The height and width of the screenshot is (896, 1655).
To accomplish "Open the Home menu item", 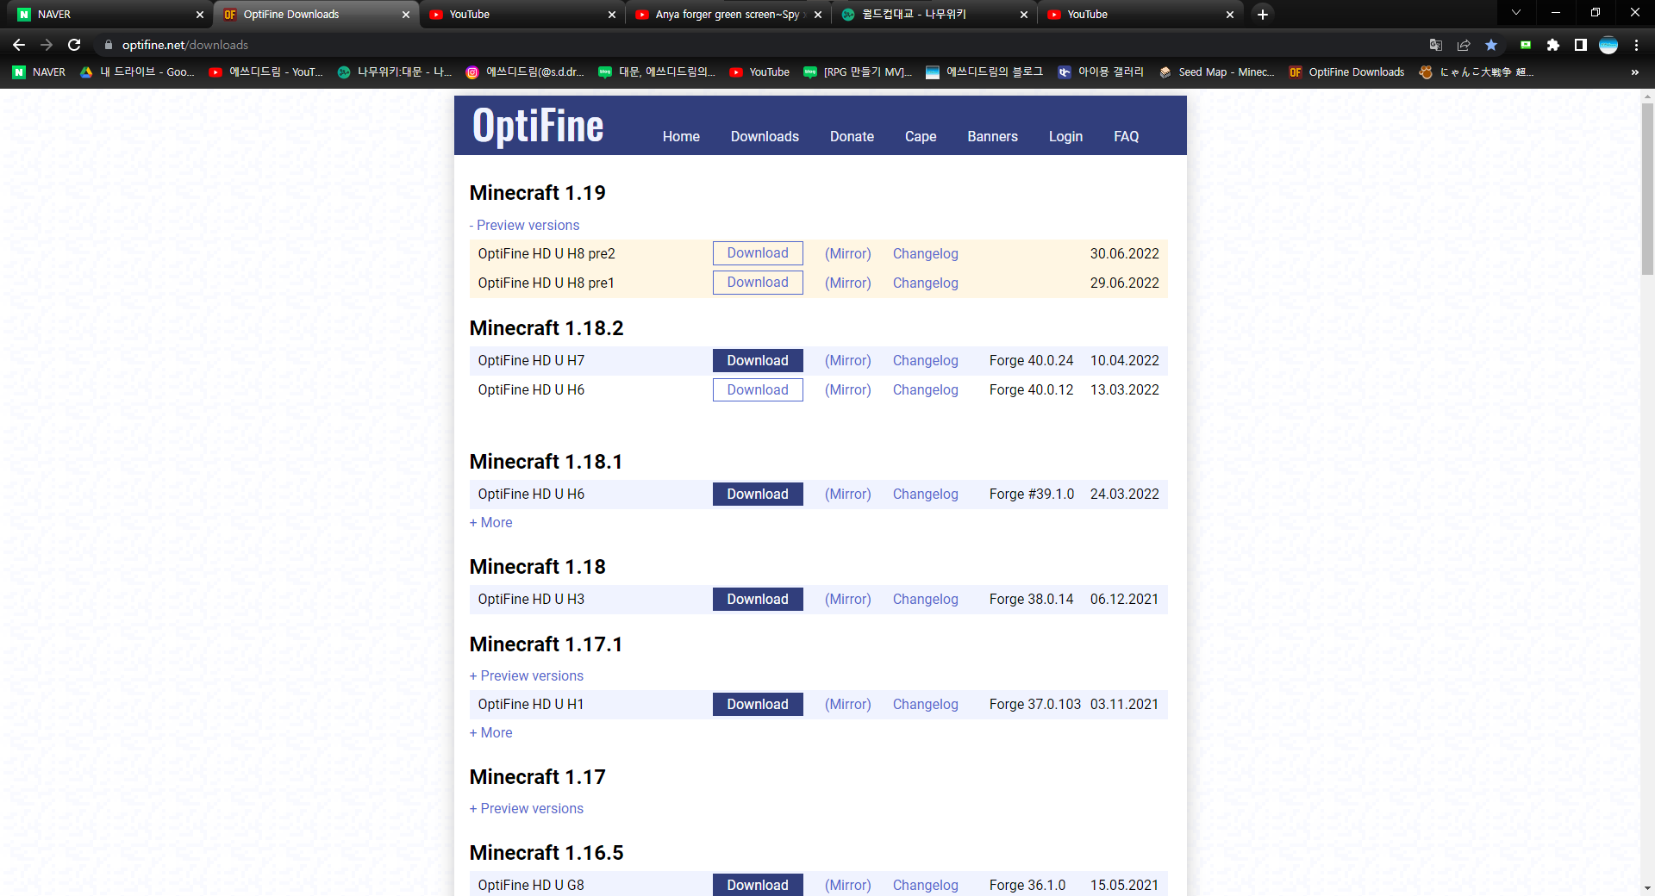I will (x=681, y=136).
